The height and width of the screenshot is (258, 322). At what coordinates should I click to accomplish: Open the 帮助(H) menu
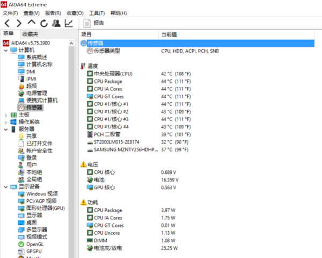119,13
